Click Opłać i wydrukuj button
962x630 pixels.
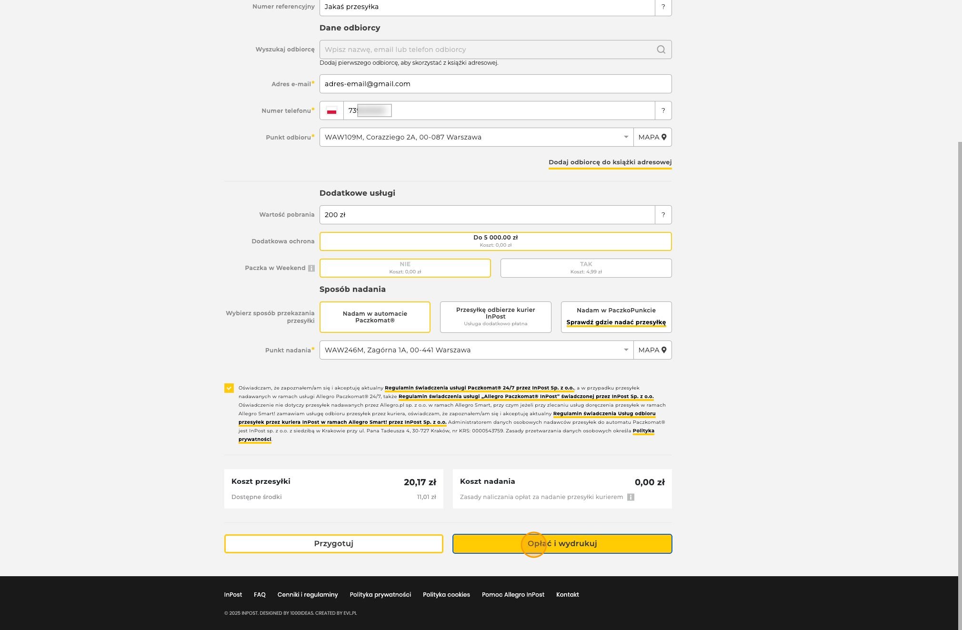click(562, 544)
